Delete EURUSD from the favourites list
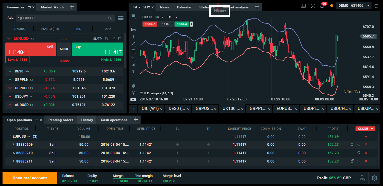Image resolution: width=383 pixels, height=186 pixels. click(x=120, y=39)
